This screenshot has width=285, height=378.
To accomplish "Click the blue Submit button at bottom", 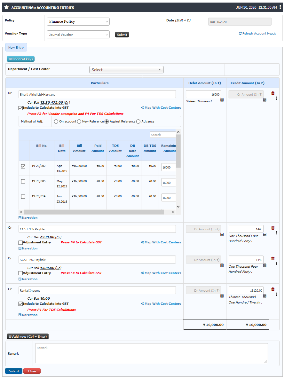I will pyautogui.click(x=14, y=371).
